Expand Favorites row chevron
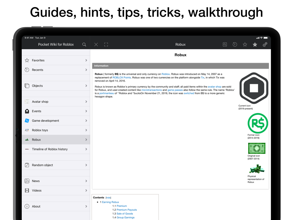 click(86, 60)
